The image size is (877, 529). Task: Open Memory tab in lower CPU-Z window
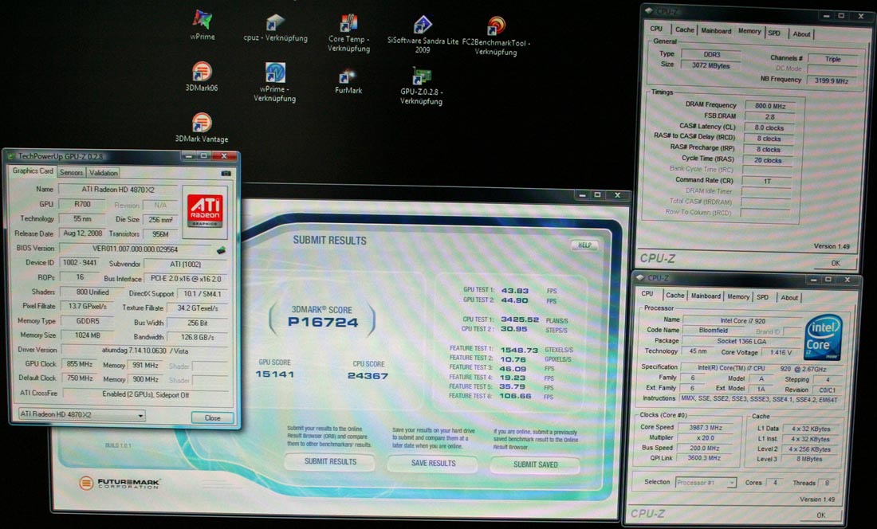click(738, 296)
